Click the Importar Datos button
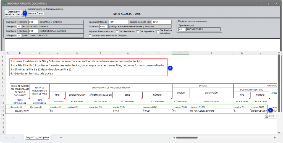This screenshot has width=283, height=143. coord(36,14)
